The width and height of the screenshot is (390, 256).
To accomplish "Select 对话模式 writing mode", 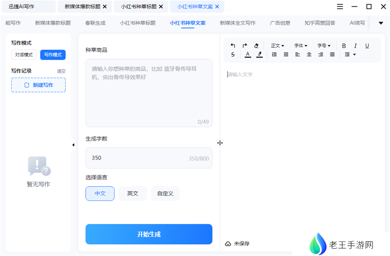I will (24, 55).
